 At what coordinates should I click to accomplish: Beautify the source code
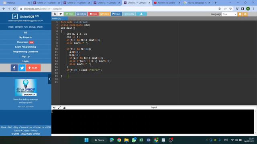pyautogui.click(x=129, y=14)
